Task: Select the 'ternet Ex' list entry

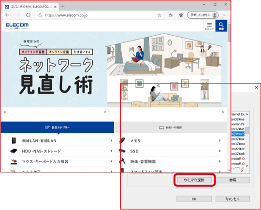Action: (x=238, y=114)
